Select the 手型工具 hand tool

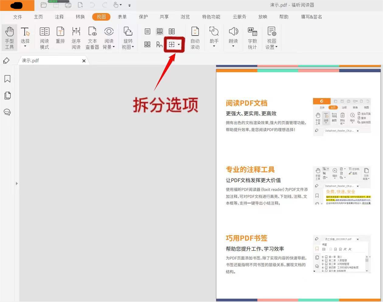pyautogui.click(x=9, y=37)
